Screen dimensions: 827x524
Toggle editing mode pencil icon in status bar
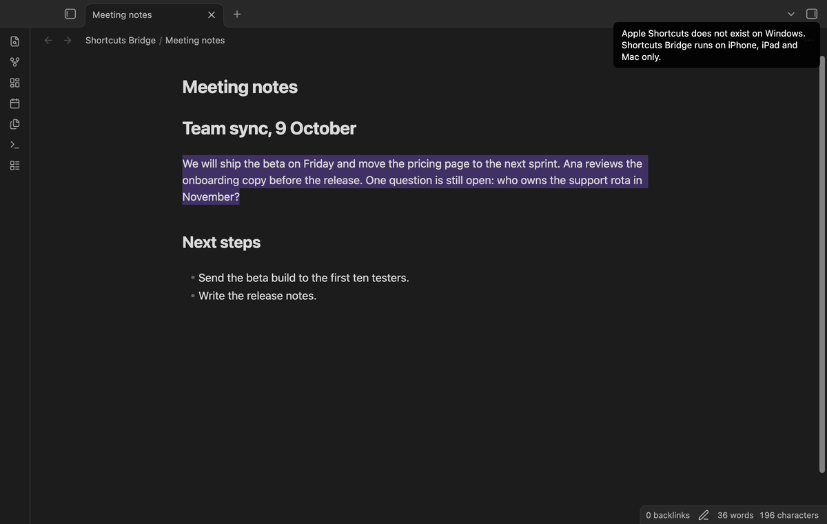click(x=704, y=515)
